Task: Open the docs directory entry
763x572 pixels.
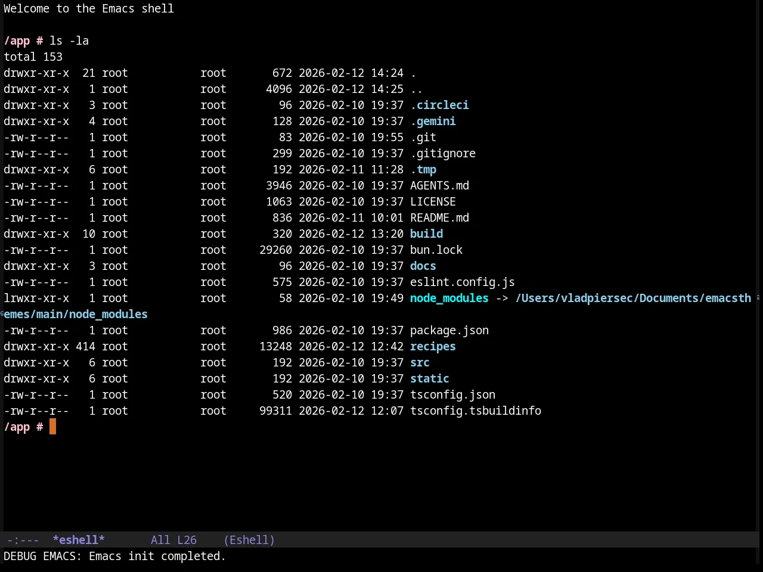Action: coord(423,266)
